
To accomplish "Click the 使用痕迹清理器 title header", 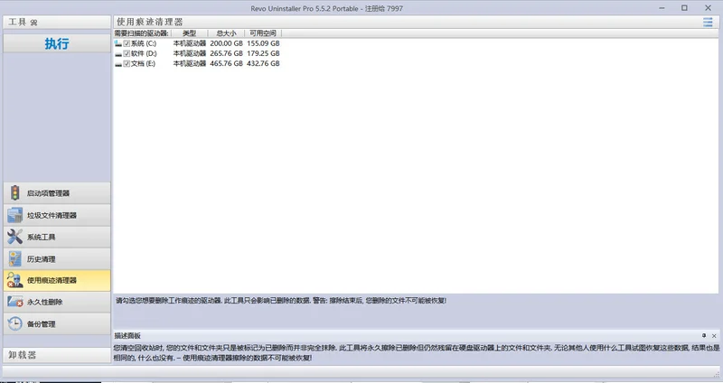I will 150,22.
